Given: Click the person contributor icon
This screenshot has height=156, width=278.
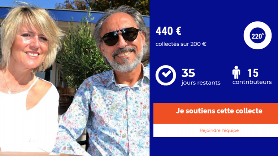Looking at the screenshot, I should [x=236, y=72].
